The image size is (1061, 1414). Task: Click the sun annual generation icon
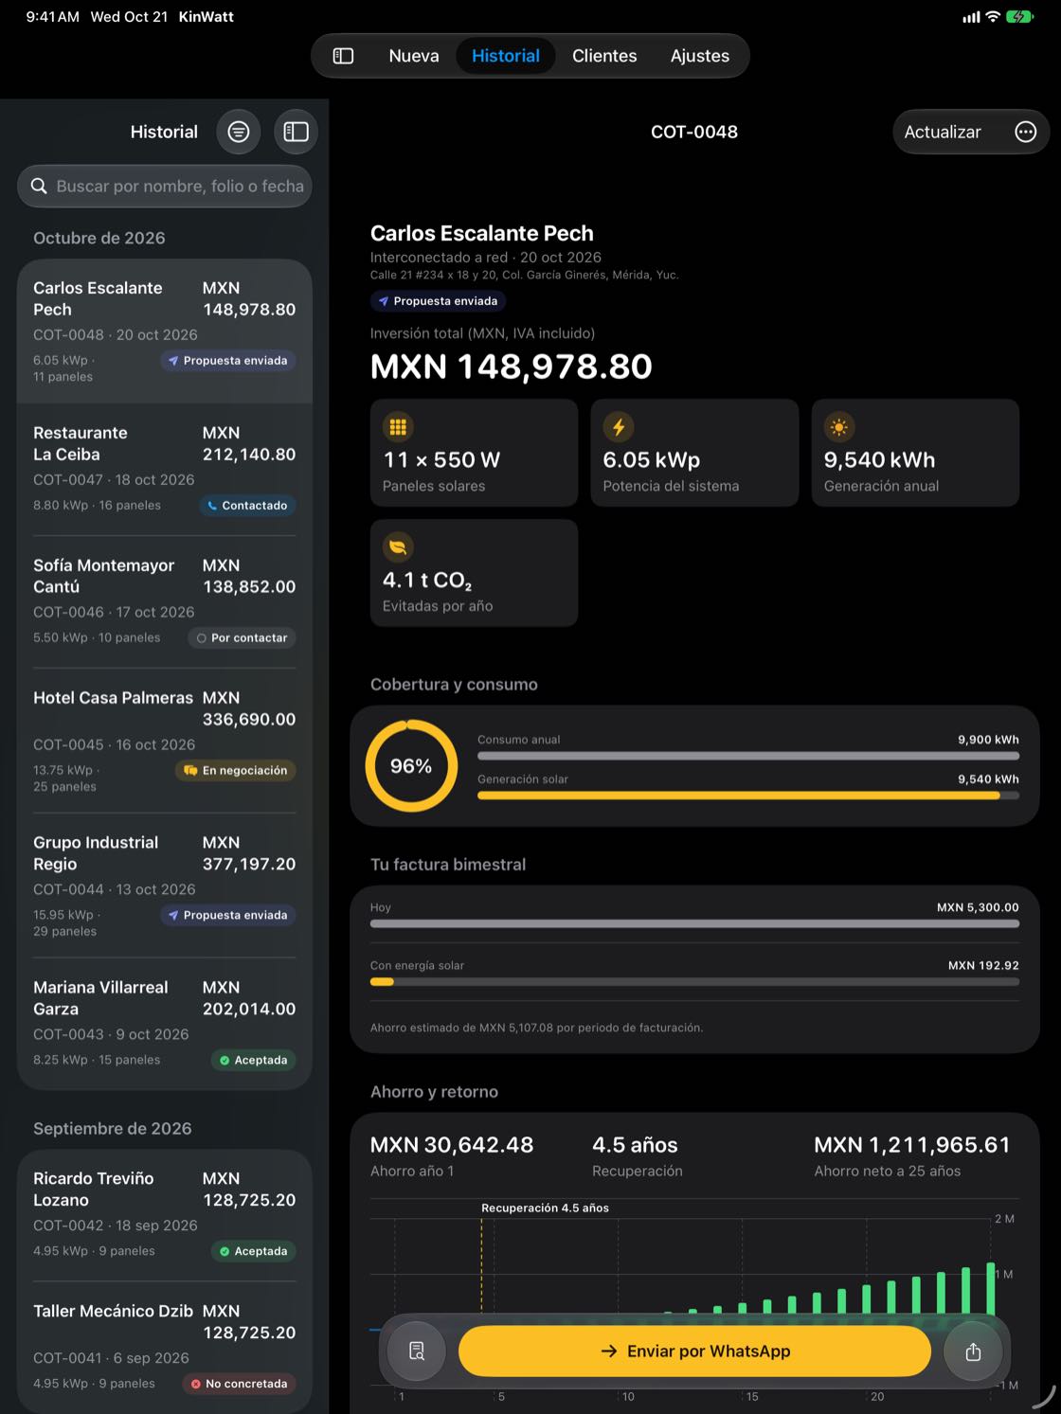[839, 427]
